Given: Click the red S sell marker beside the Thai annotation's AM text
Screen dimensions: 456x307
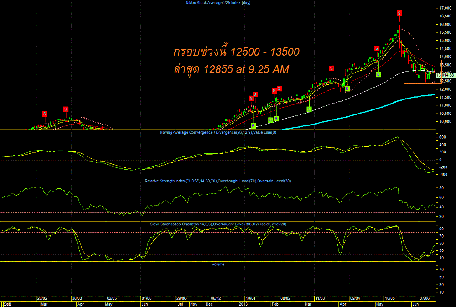Looking at the screenshot, I should 332,68.
